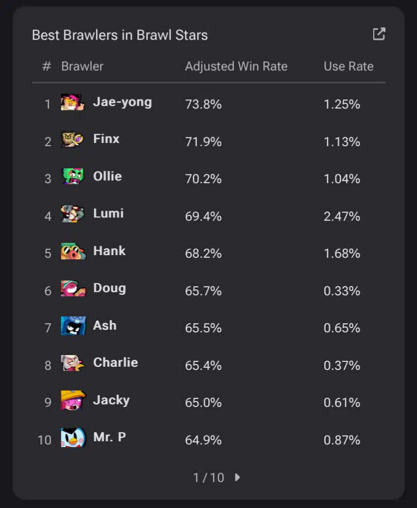417x508 pixels.
Task: Select Jacky's hard-hat portrait icon
Action: [x=73, y=401]
